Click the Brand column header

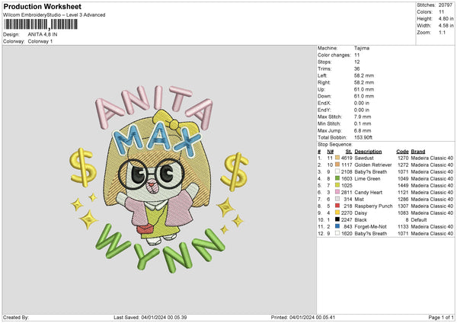point(418,152)
